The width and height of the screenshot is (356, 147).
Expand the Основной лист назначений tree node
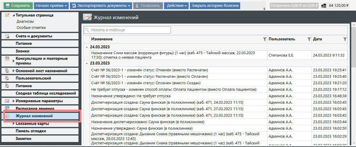coord(14,71)
